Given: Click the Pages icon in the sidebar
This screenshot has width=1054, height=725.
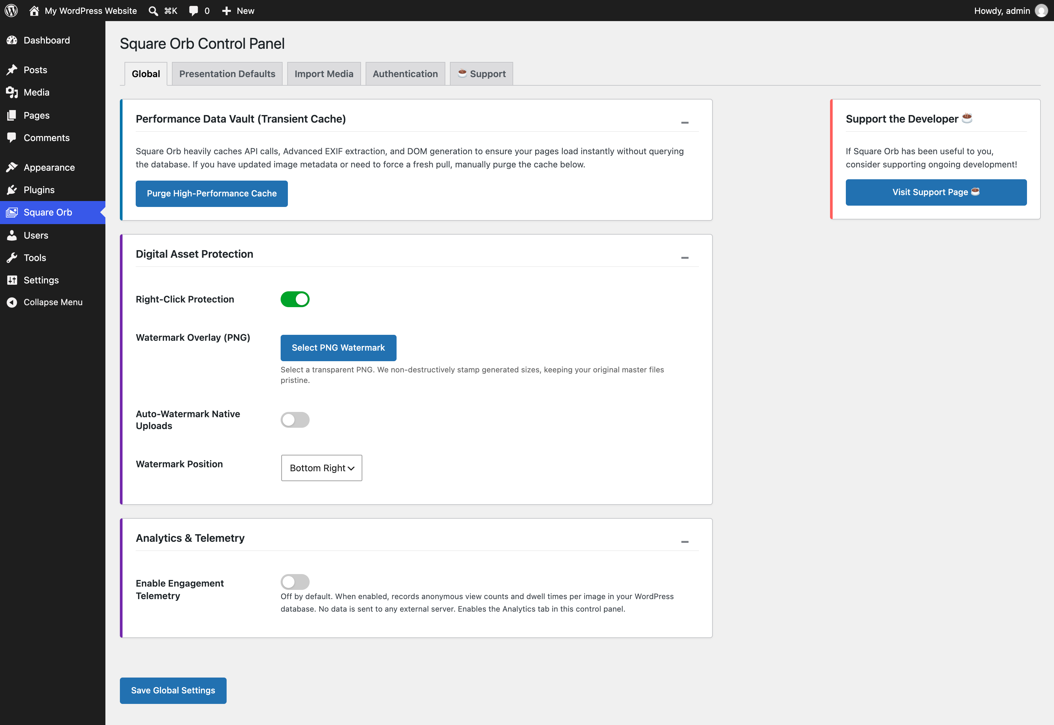Looking at the screenshot, I should 12,115.
